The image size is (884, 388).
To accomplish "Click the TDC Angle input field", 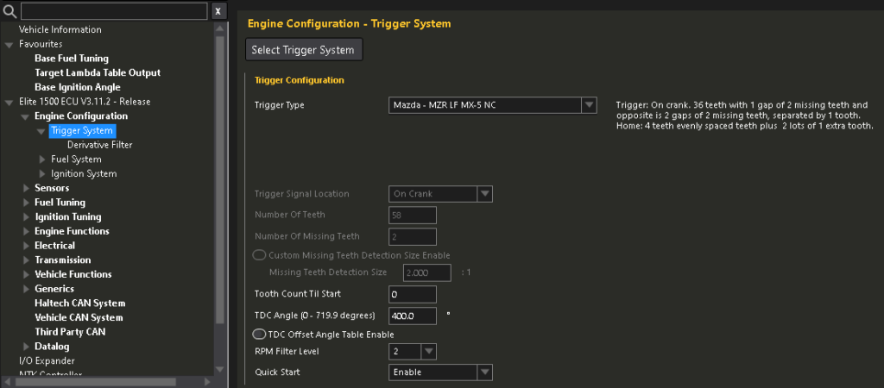I will [x=412, y=316].
